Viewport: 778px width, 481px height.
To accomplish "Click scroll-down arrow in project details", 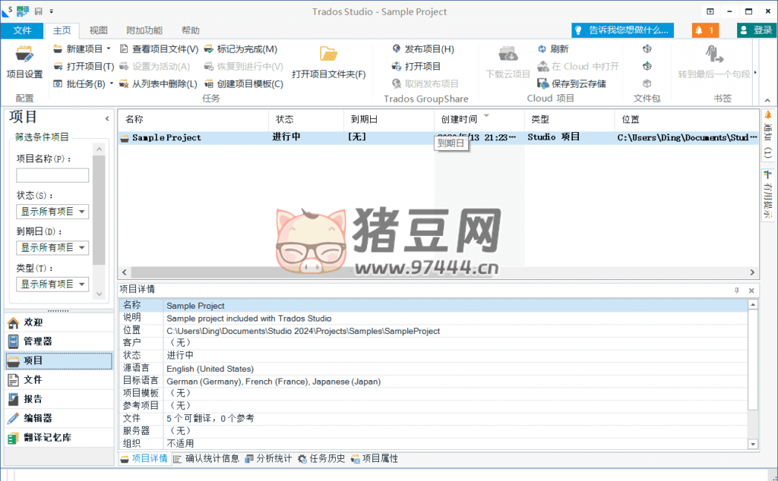I will (x=753, y=445).
